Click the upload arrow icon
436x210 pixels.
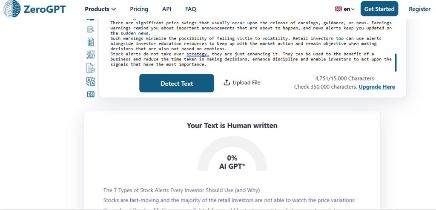(227, 83)
